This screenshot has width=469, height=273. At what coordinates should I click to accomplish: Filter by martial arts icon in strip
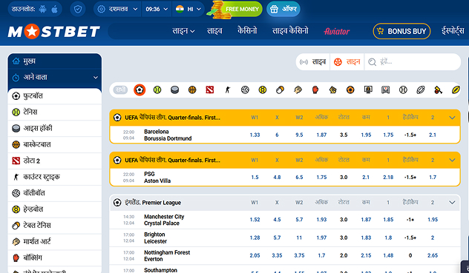[x=298, y=90]
